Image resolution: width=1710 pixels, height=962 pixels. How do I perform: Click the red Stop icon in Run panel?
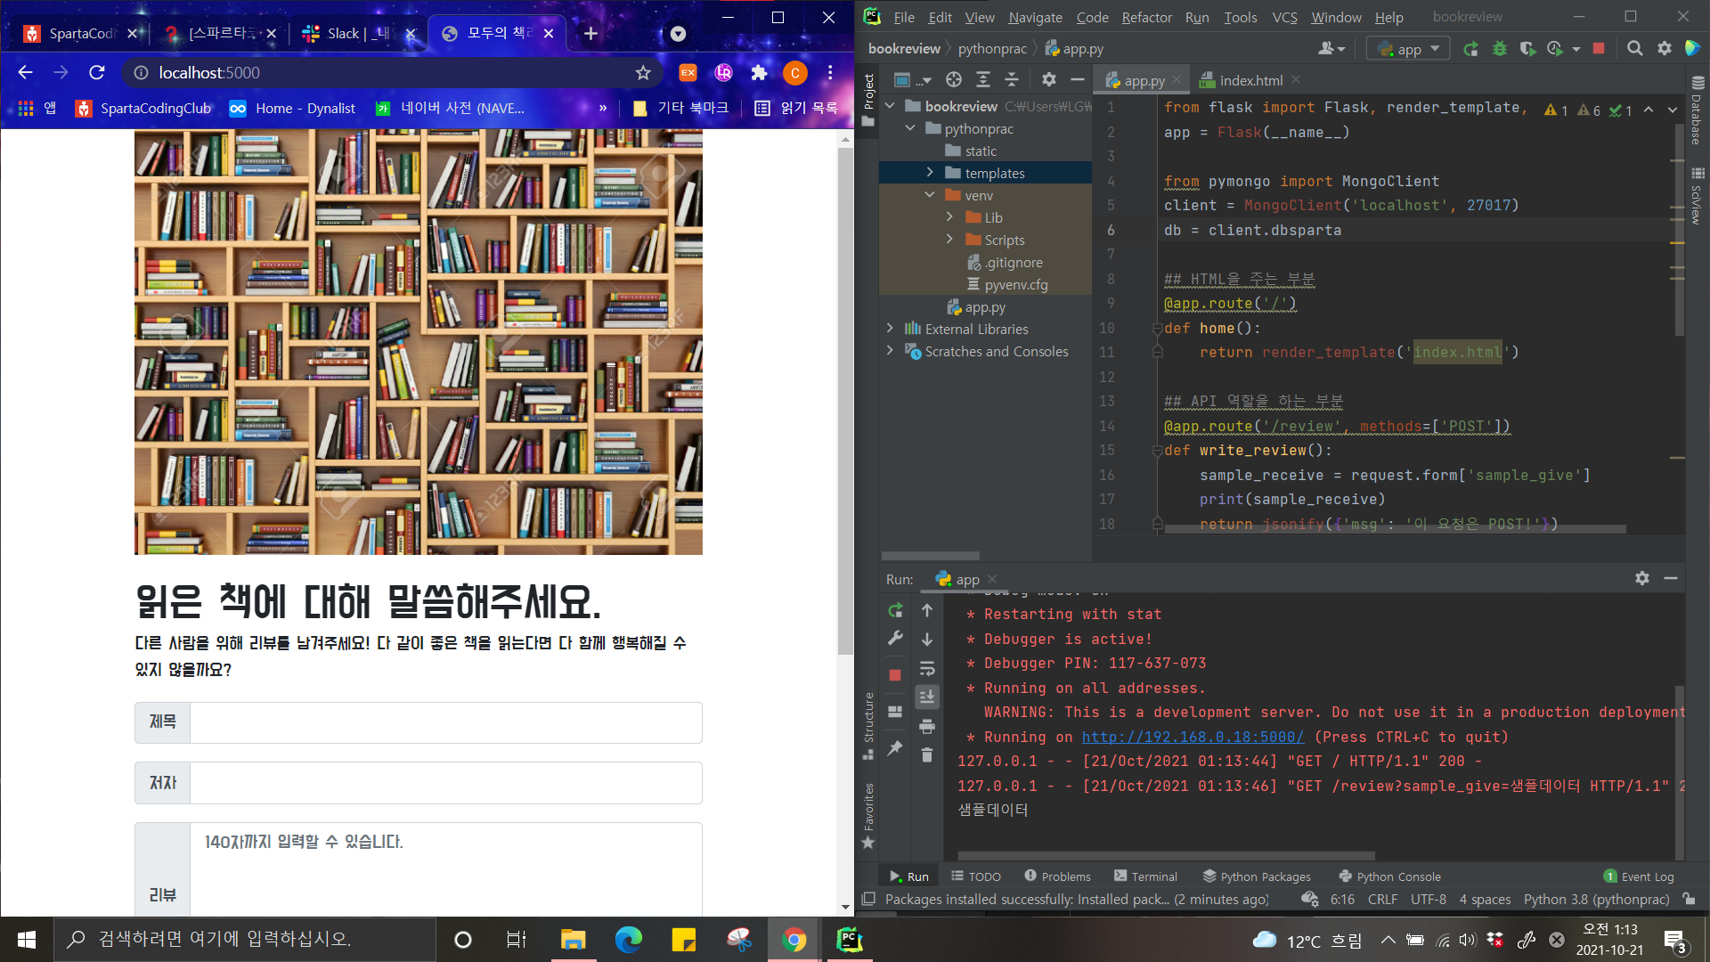click(895, 675)
